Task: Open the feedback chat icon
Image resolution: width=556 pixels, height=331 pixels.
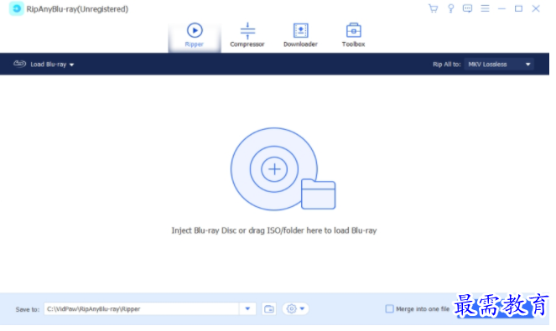Action: (x=467, y=8)
